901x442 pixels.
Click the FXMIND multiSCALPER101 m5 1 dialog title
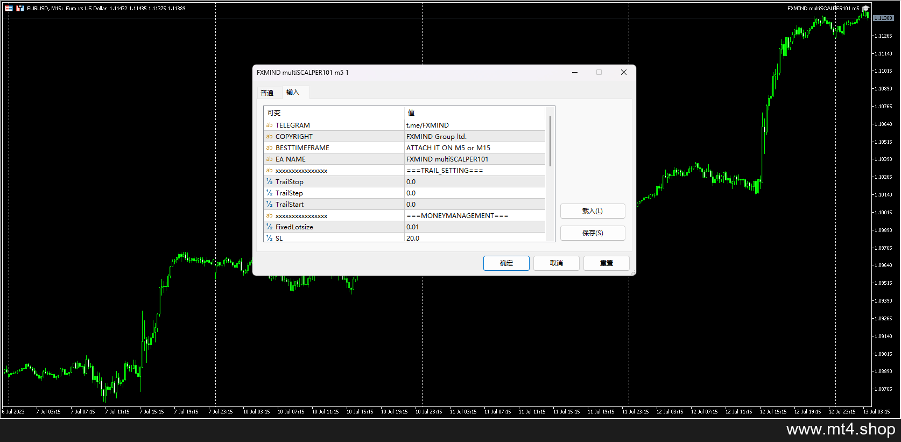[302, 73]
